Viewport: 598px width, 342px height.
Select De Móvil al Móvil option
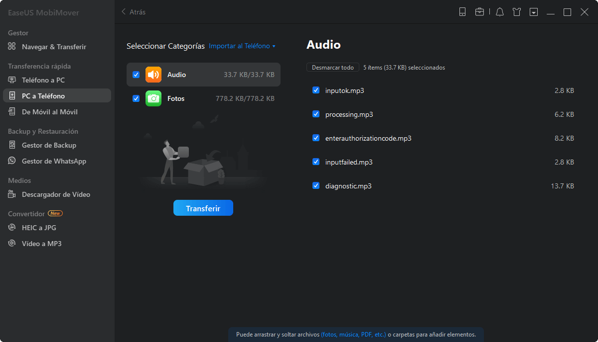coord(50,112)
